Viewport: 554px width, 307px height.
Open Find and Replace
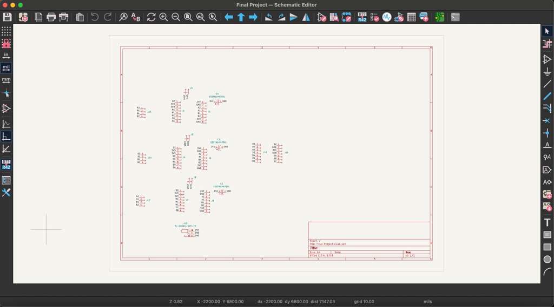point(136,17)
